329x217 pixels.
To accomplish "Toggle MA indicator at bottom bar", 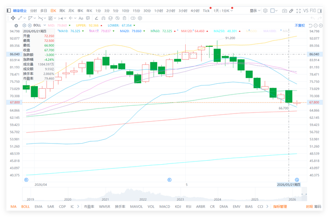I will [x=14, y=207].
